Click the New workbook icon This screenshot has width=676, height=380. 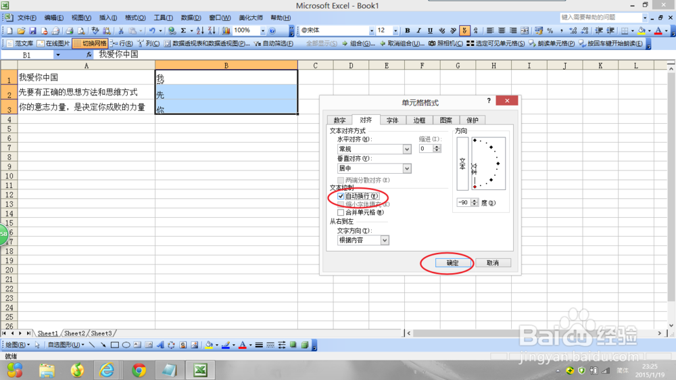pyautogui.click(x=9, y=30)
